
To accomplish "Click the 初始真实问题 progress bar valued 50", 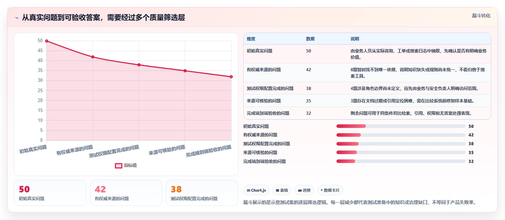I will (x=401, y=126).
